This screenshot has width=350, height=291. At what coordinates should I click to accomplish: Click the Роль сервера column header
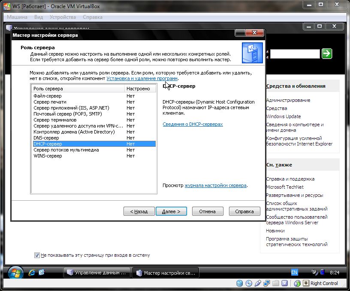(x=78, y=89)
